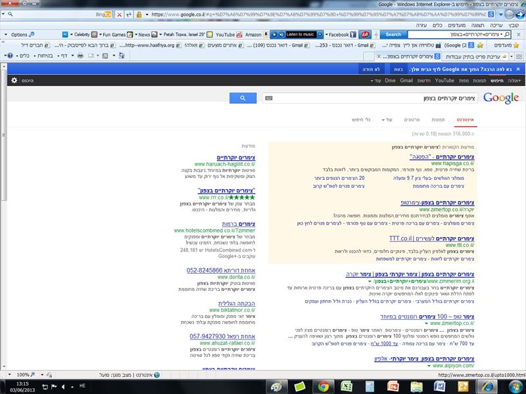Open the עוד (More) results dropdown
The width and height of the screenshot is (526, 394).
pos(387,120)
